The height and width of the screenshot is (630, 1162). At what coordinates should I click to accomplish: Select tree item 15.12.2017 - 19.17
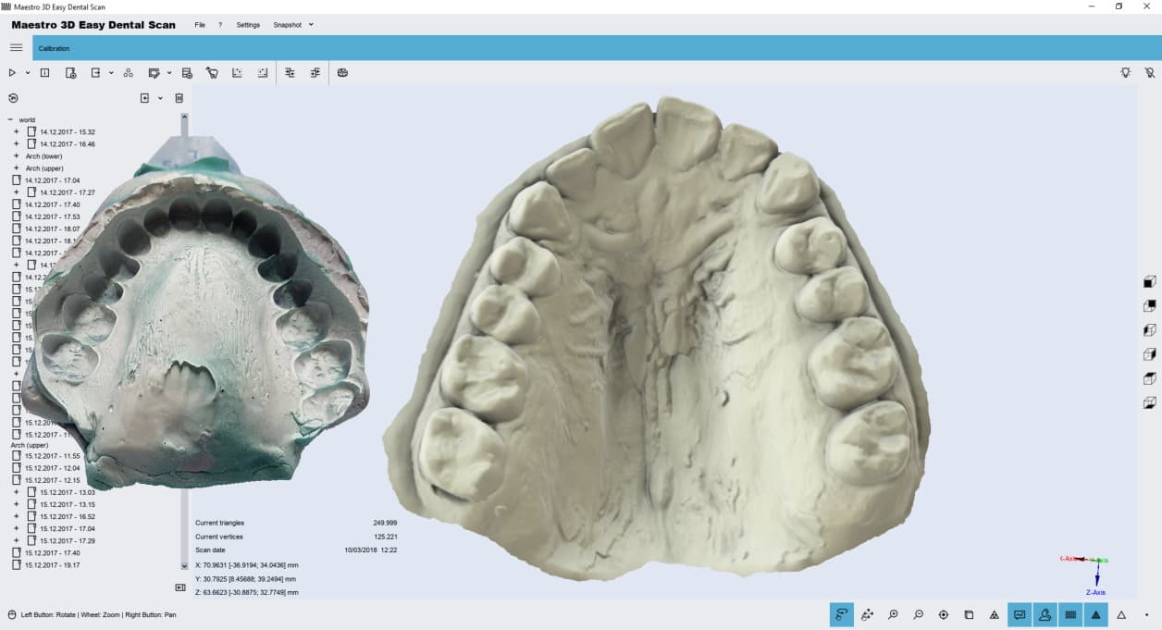coord(52,564)
